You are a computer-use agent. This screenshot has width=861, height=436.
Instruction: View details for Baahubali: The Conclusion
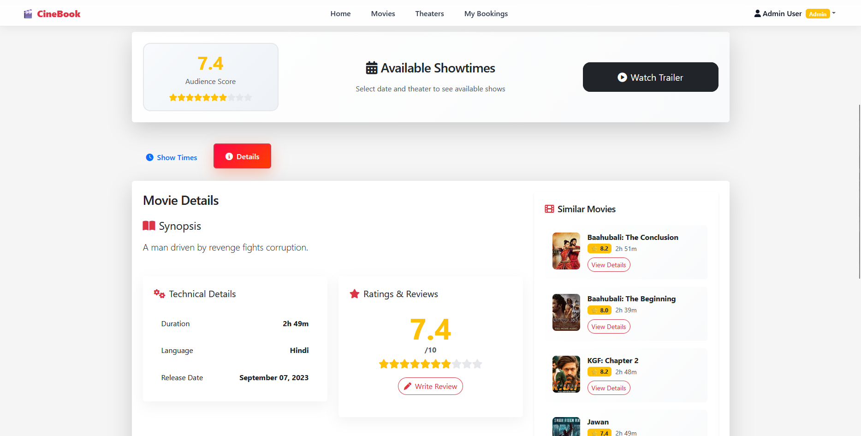pyautogui.click(x=608, y=265)
